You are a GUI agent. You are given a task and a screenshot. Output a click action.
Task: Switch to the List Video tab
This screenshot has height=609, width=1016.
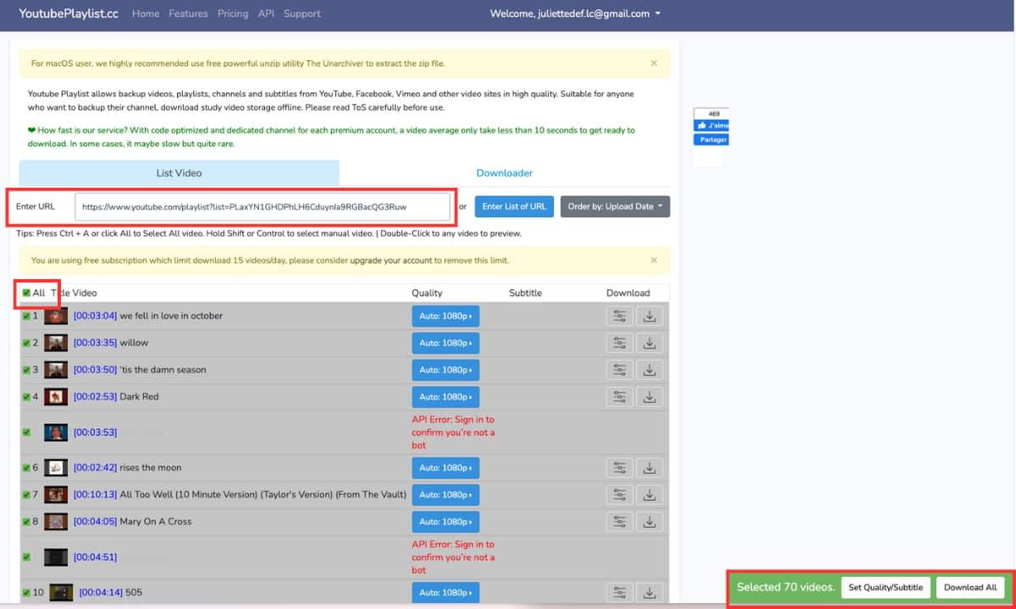click(x=179, y=173)
